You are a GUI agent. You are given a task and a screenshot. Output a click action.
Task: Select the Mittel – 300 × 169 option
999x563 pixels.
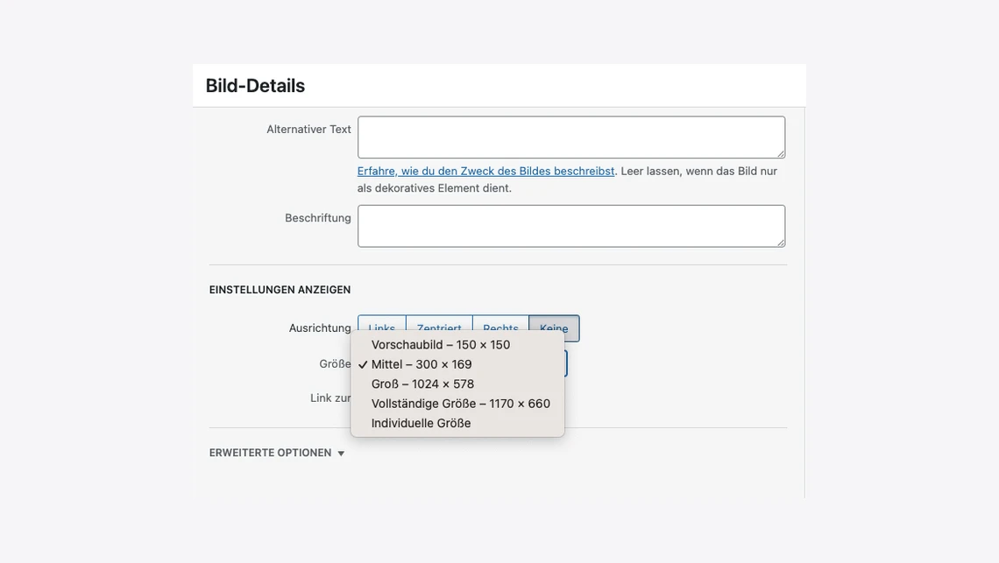click(x=422, y=364)
